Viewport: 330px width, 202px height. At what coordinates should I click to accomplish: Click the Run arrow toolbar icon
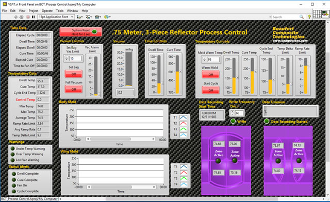[16, 17]
